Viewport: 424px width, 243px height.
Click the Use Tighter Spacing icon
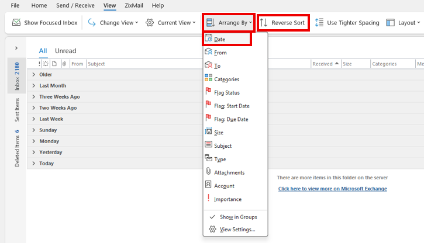pyautogui.click(x=319, y=23)
